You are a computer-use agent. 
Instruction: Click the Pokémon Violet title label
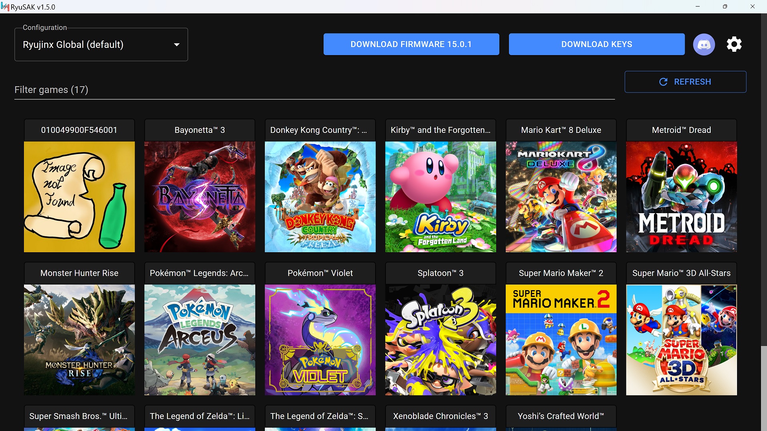[x=320, y=273]
